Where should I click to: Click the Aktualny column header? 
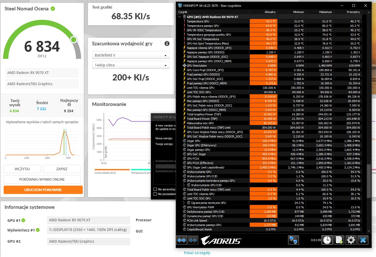pyautogui.click(x=263, y=12)
